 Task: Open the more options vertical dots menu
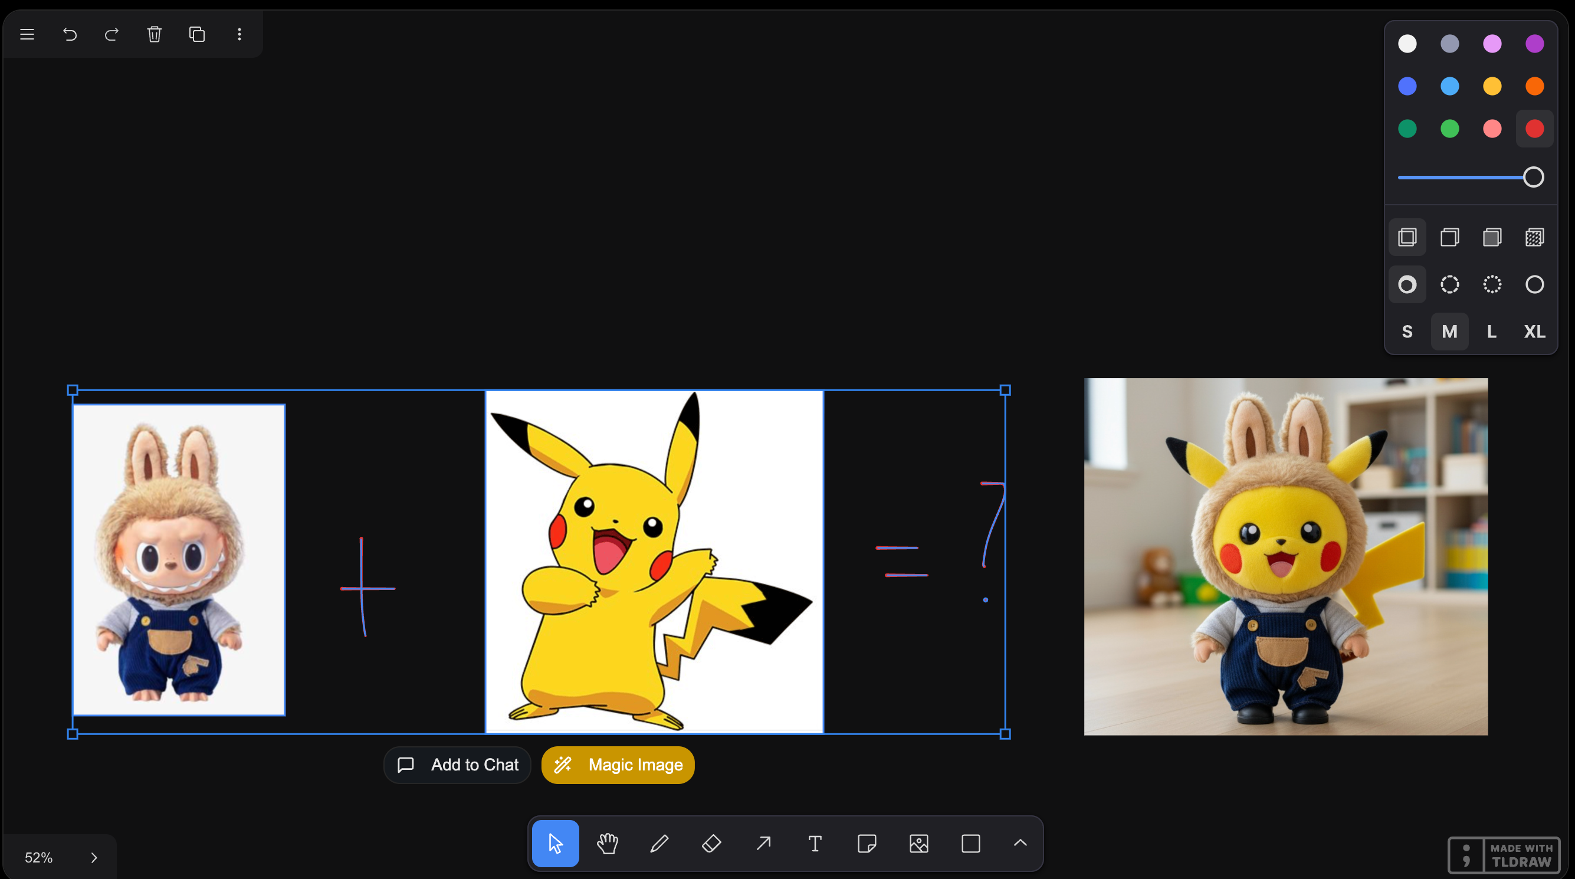click(x=239, y=34)
